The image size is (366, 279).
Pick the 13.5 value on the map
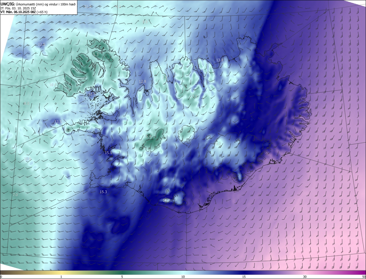pyautogui.click(x=58, y=122)
